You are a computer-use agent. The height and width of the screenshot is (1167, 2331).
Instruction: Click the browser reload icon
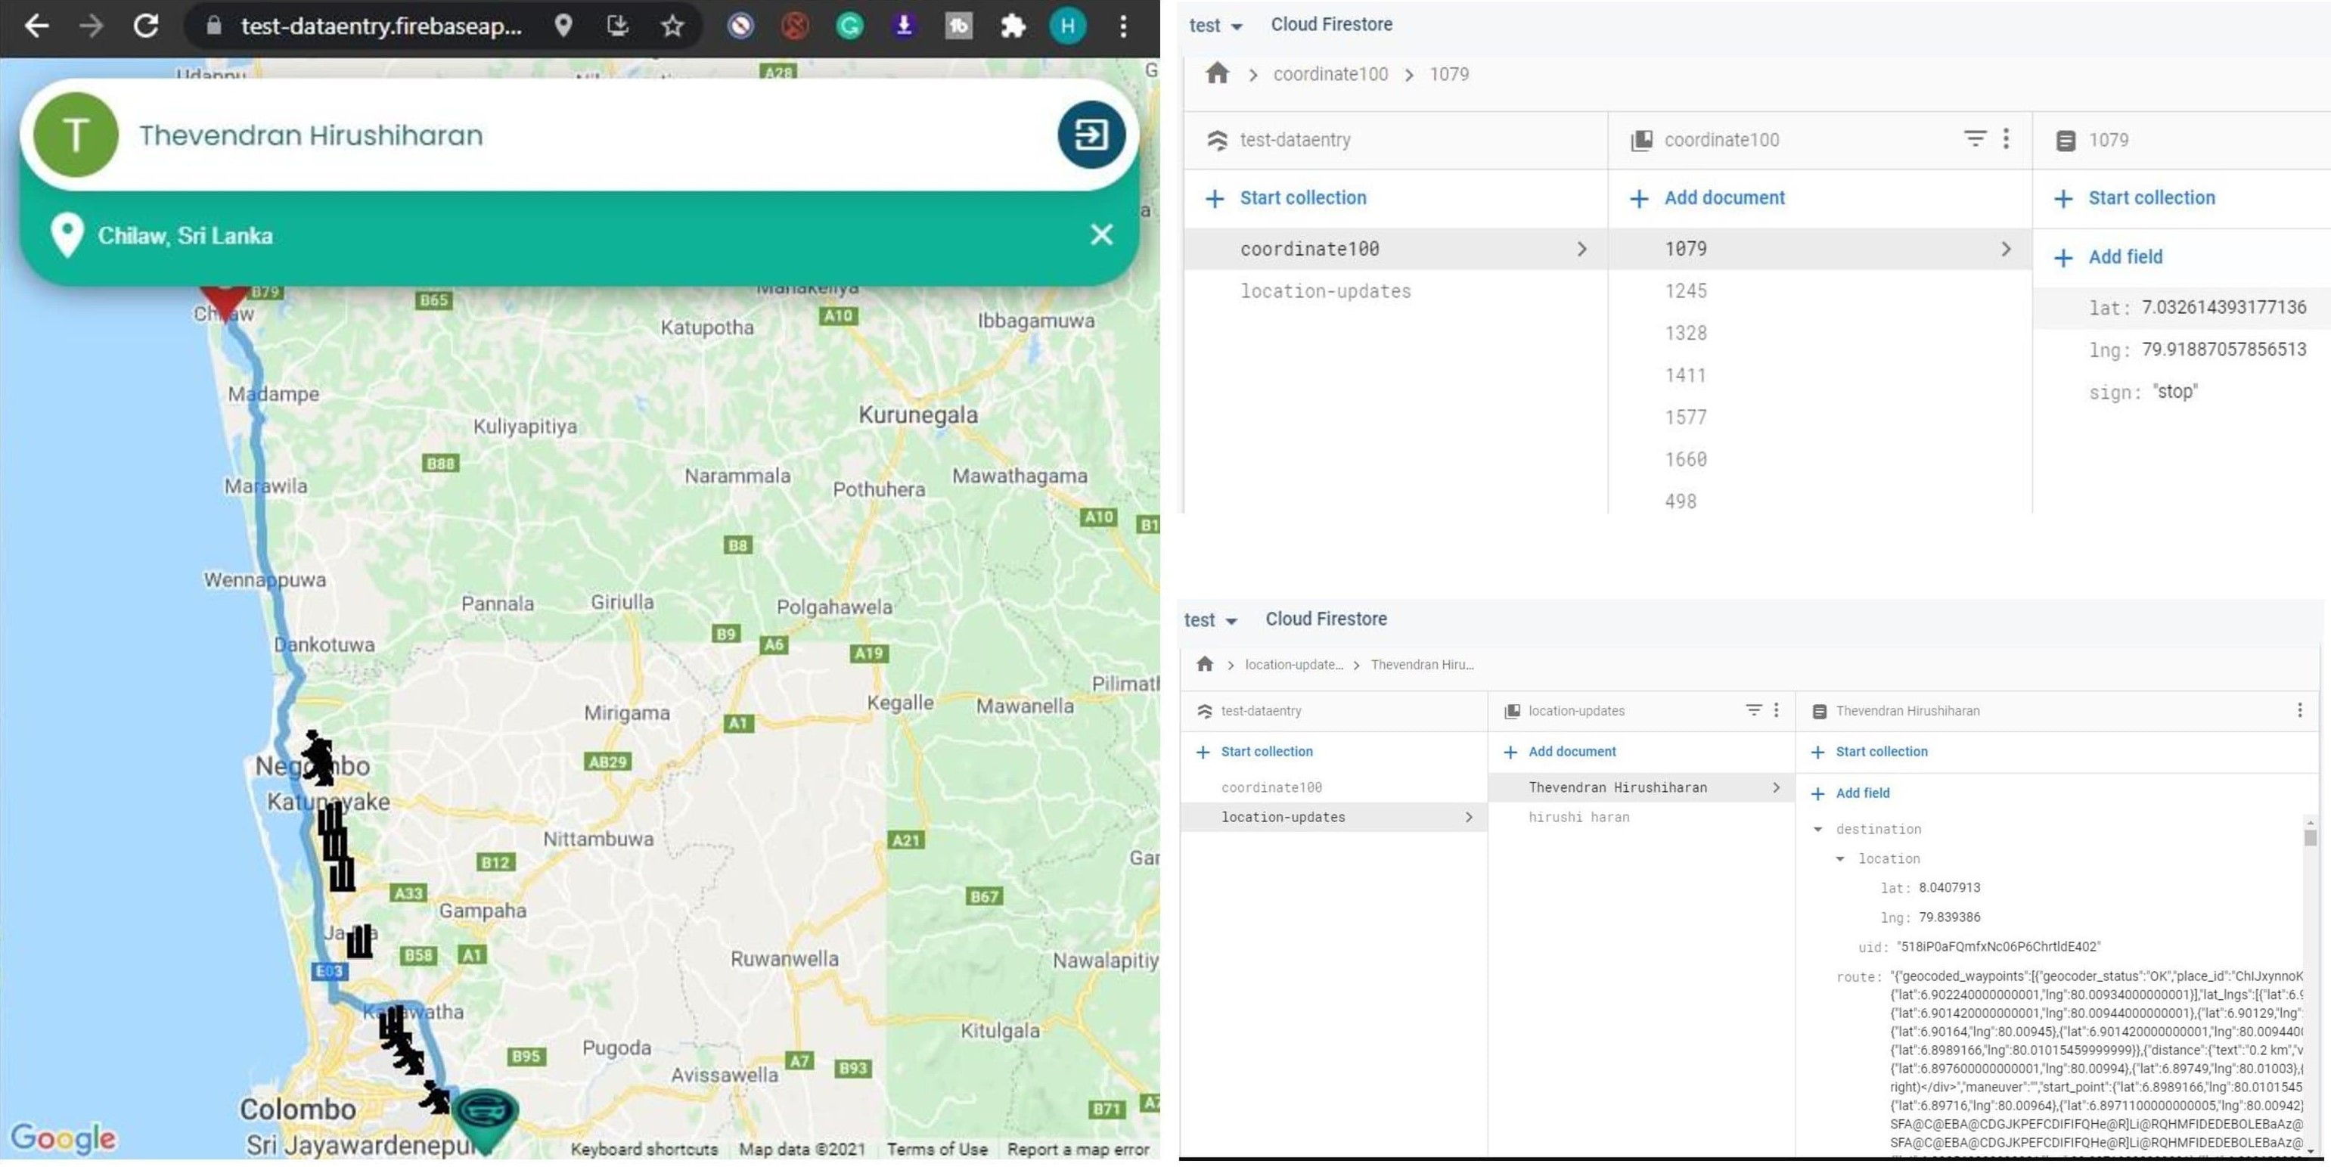point(146,25)
